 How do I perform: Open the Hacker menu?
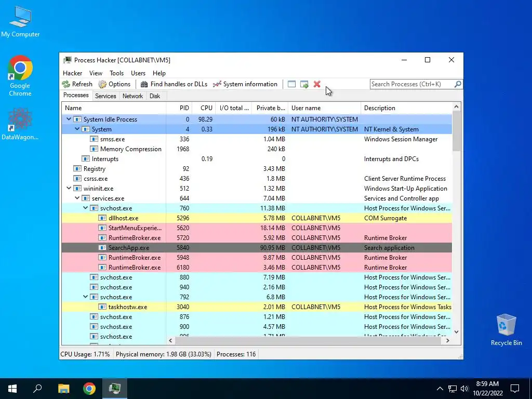[x=72, y=73]
